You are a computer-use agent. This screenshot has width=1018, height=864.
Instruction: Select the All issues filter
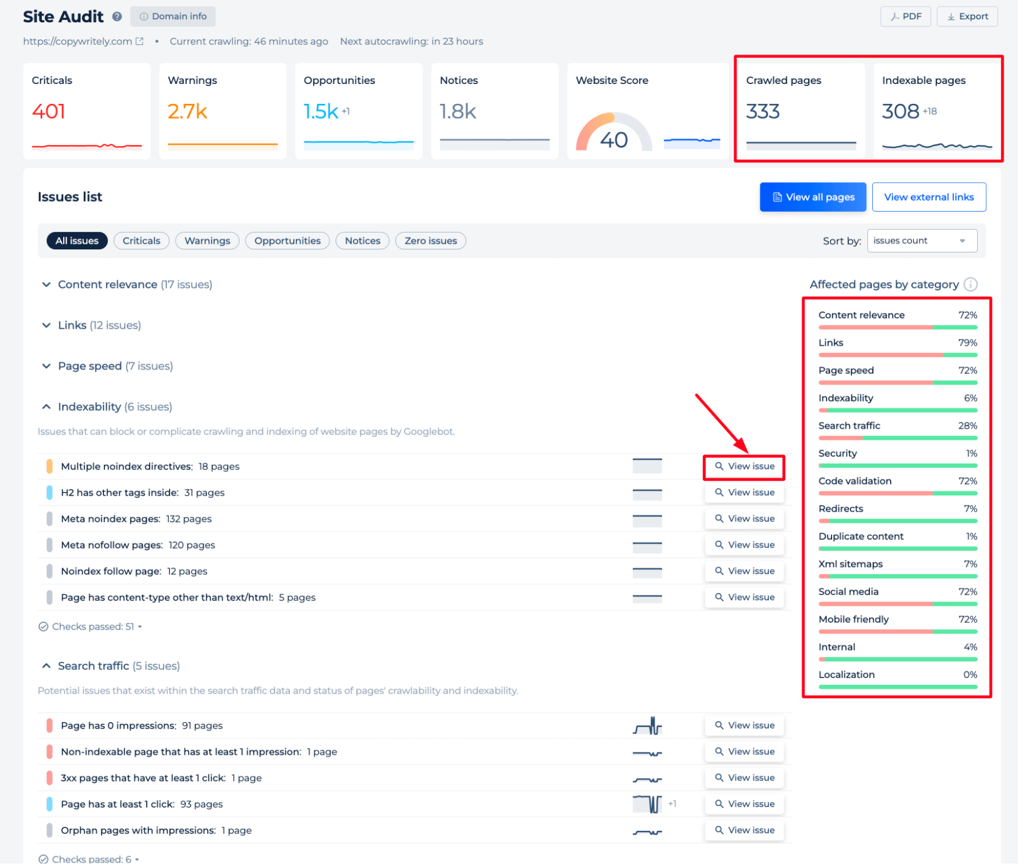pyautogui.click(x=77, y=241)
